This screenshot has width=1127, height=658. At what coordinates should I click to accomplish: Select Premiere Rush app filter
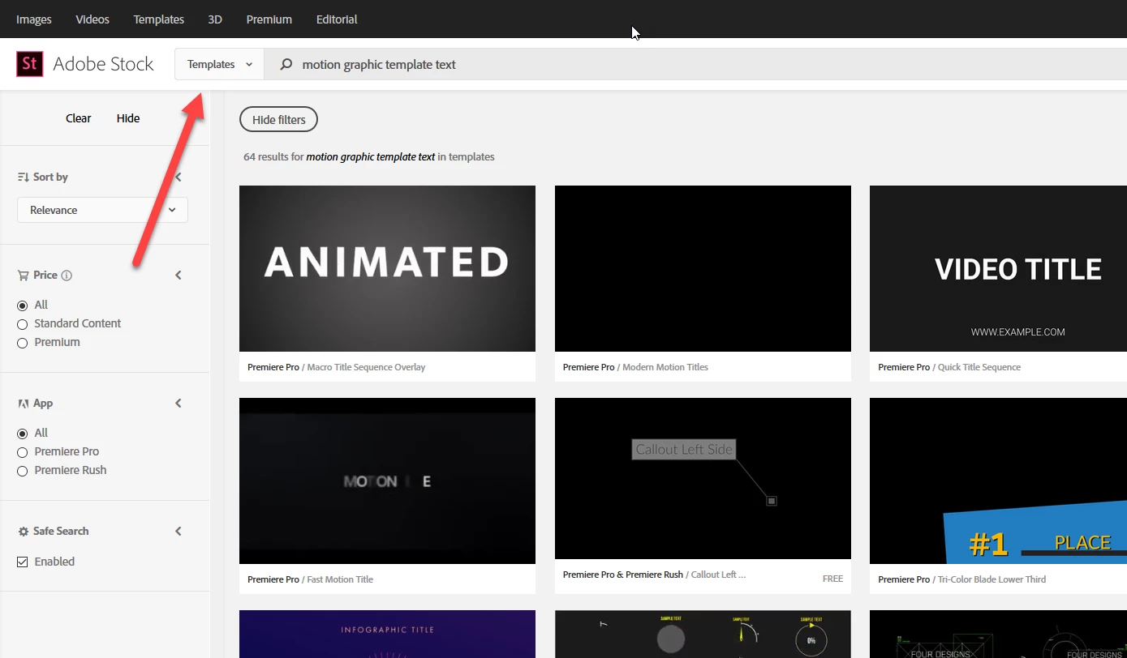click(23, 471)
